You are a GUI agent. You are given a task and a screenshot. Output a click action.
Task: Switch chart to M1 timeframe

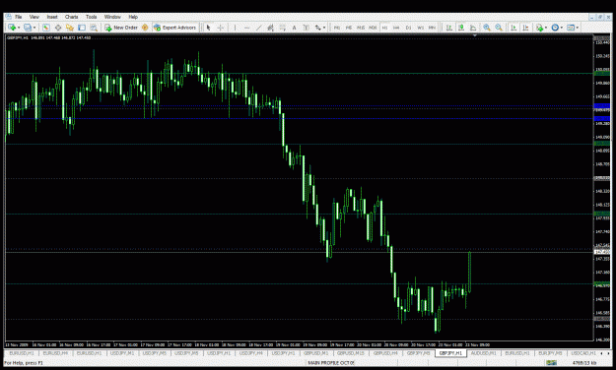click(337, 28)
